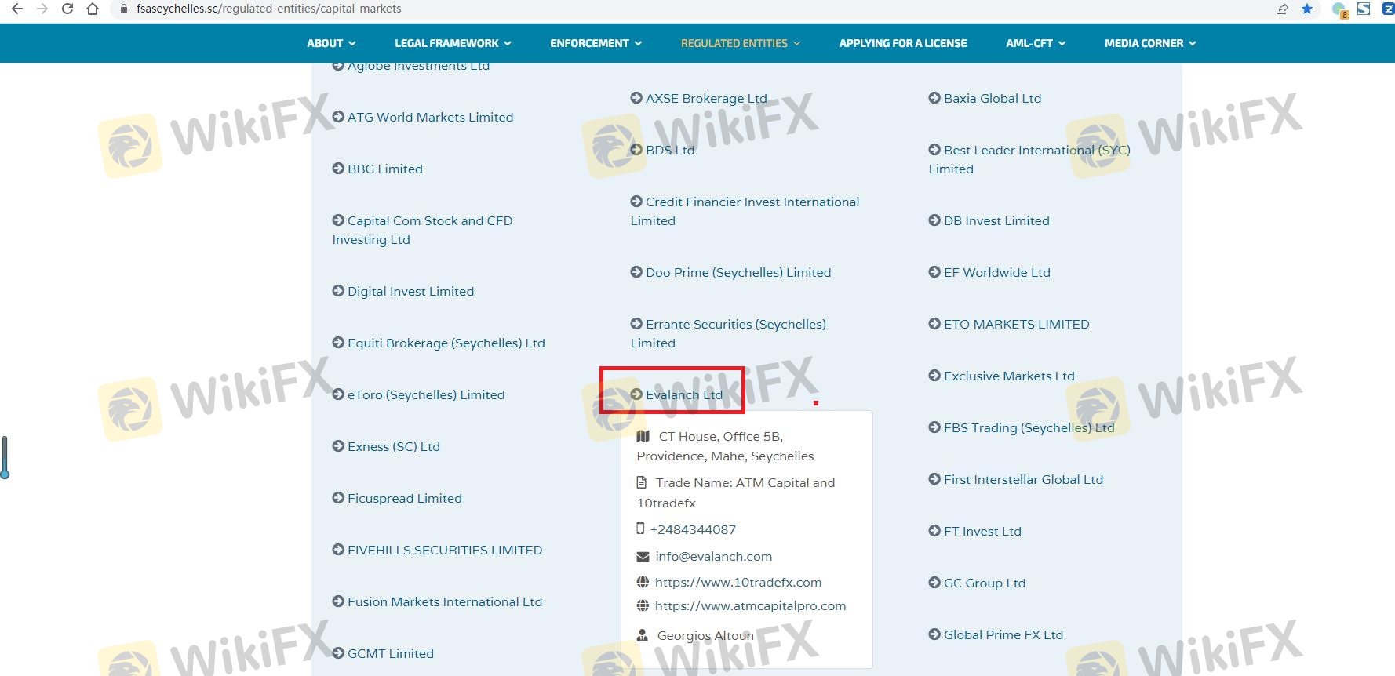
Task: Expand Best Leader International (SYC) Limited
Action: point(1029,159)
